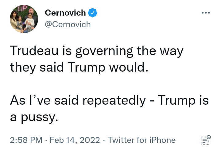Visit the @Cernovich handle link
Screen dimensions: 221x153
68,24
